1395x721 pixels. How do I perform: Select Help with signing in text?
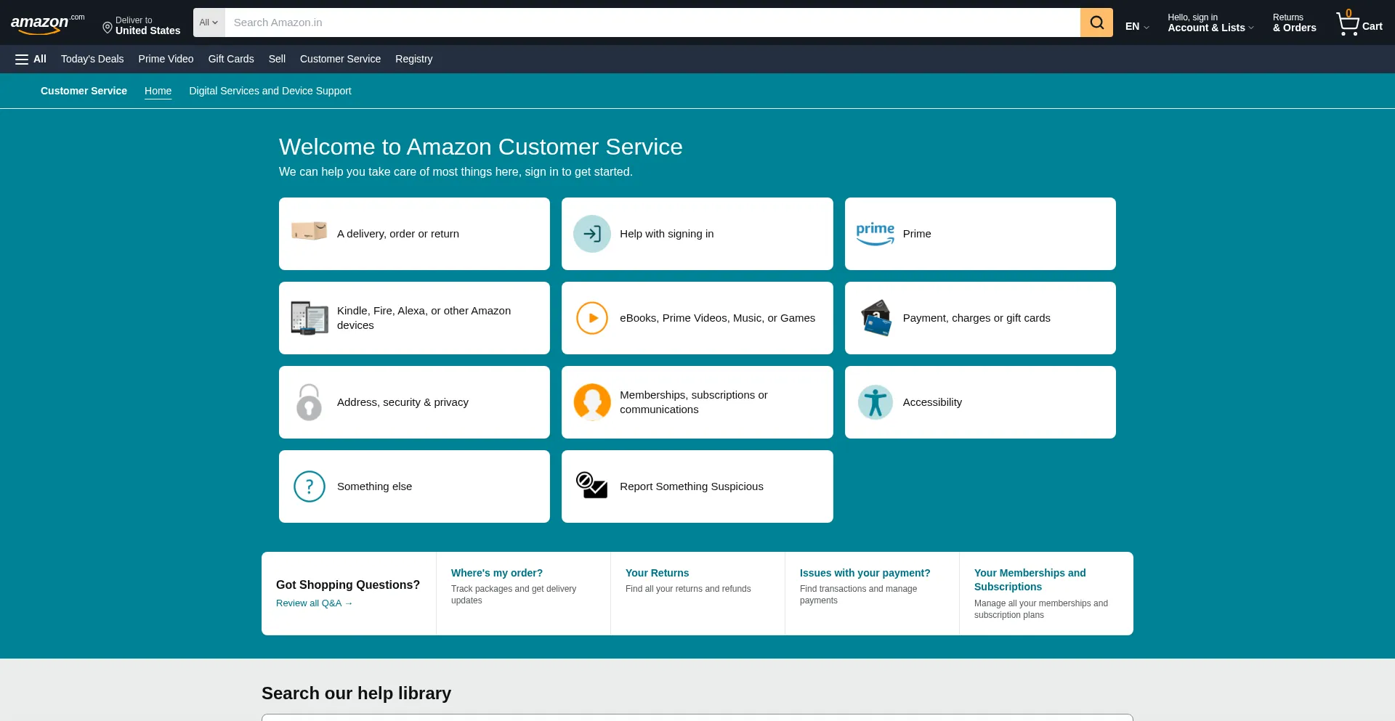[x=667, y=234]
